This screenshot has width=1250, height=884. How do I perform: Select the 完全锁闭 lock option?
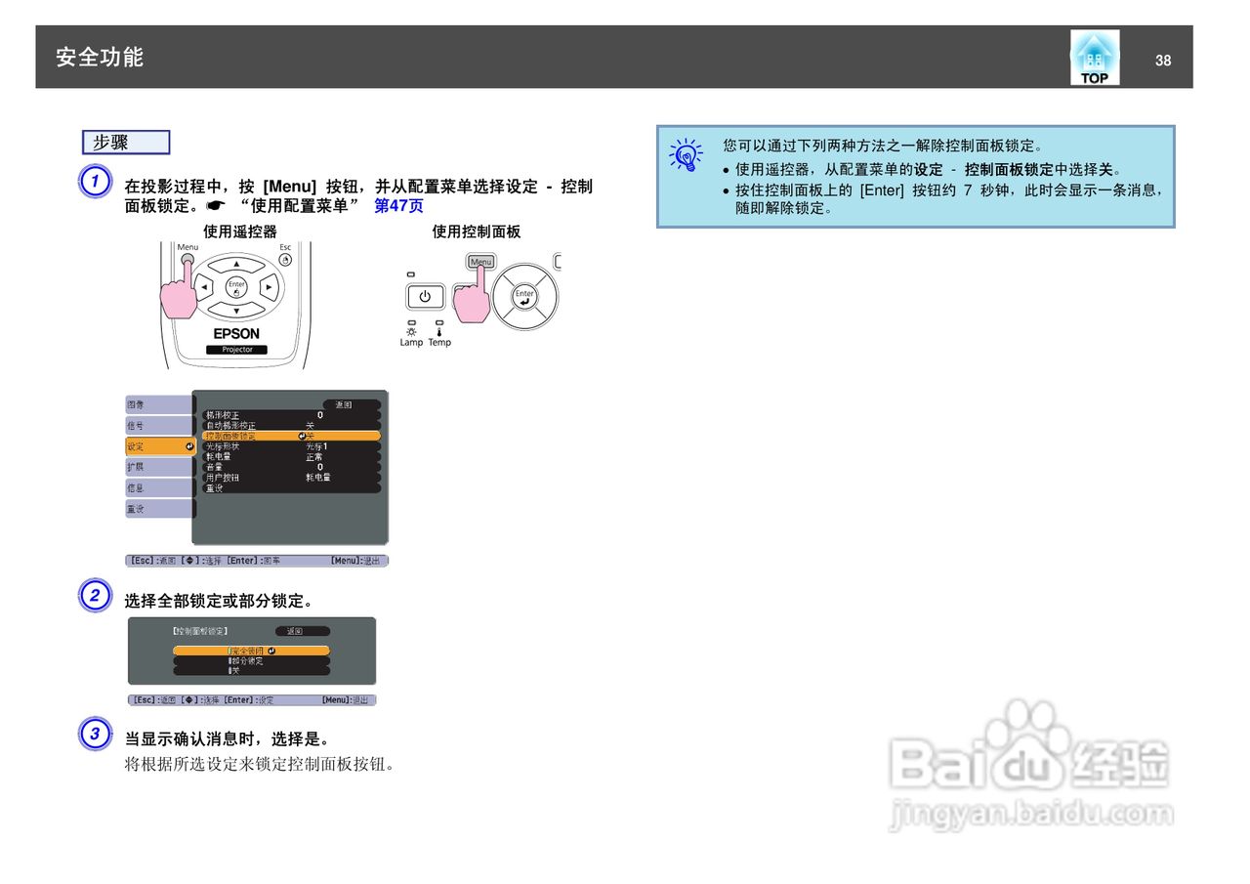click(x=252, y=651)
